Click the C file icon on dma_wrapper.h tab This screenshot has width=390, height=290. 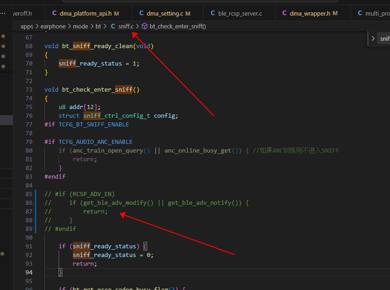(x=285, y=13)
